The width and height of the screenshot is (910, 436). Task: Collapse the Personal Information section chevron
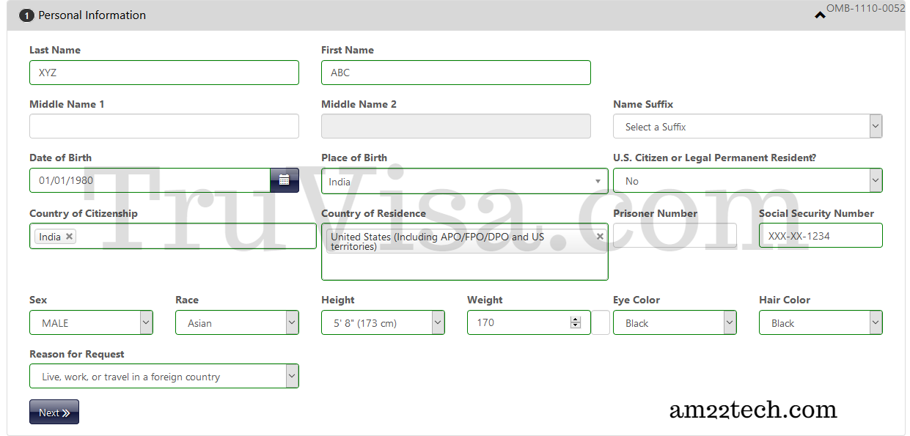[x=820, y=15]
